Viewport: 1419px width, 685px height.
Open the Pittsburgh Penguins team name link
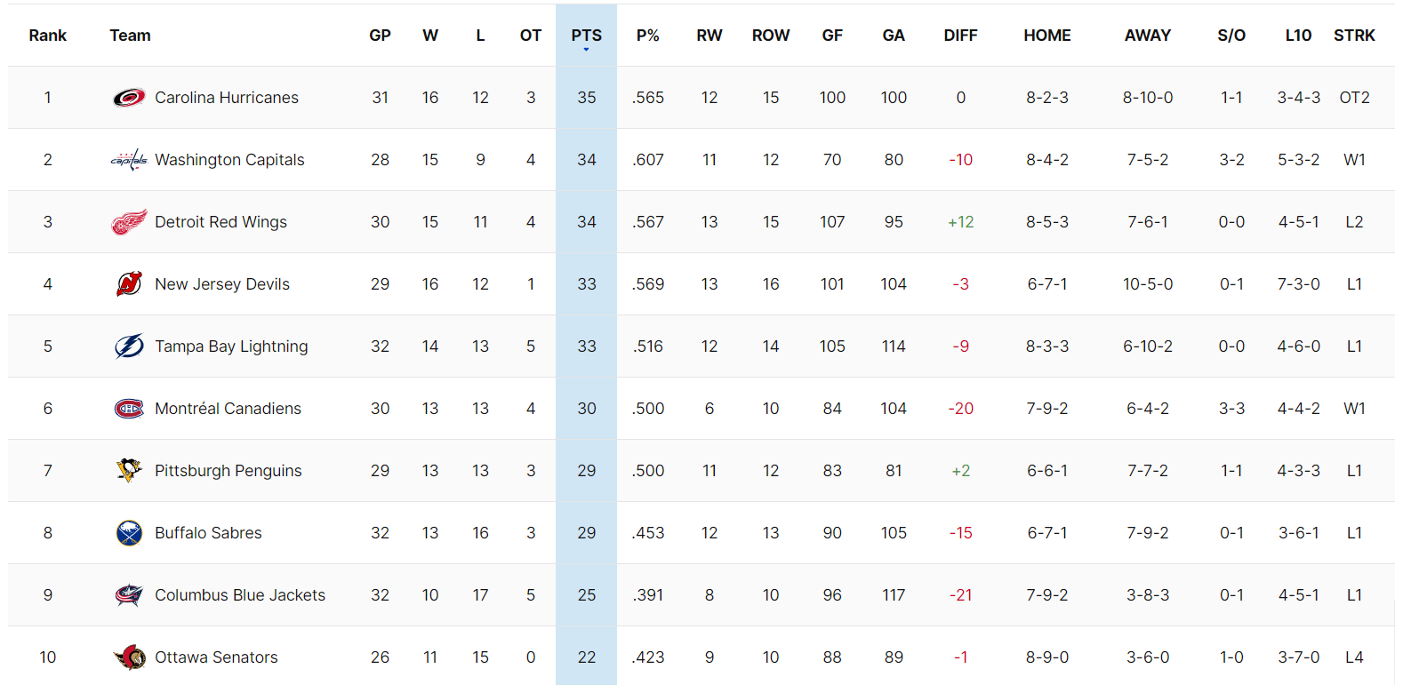click(228, 471)
